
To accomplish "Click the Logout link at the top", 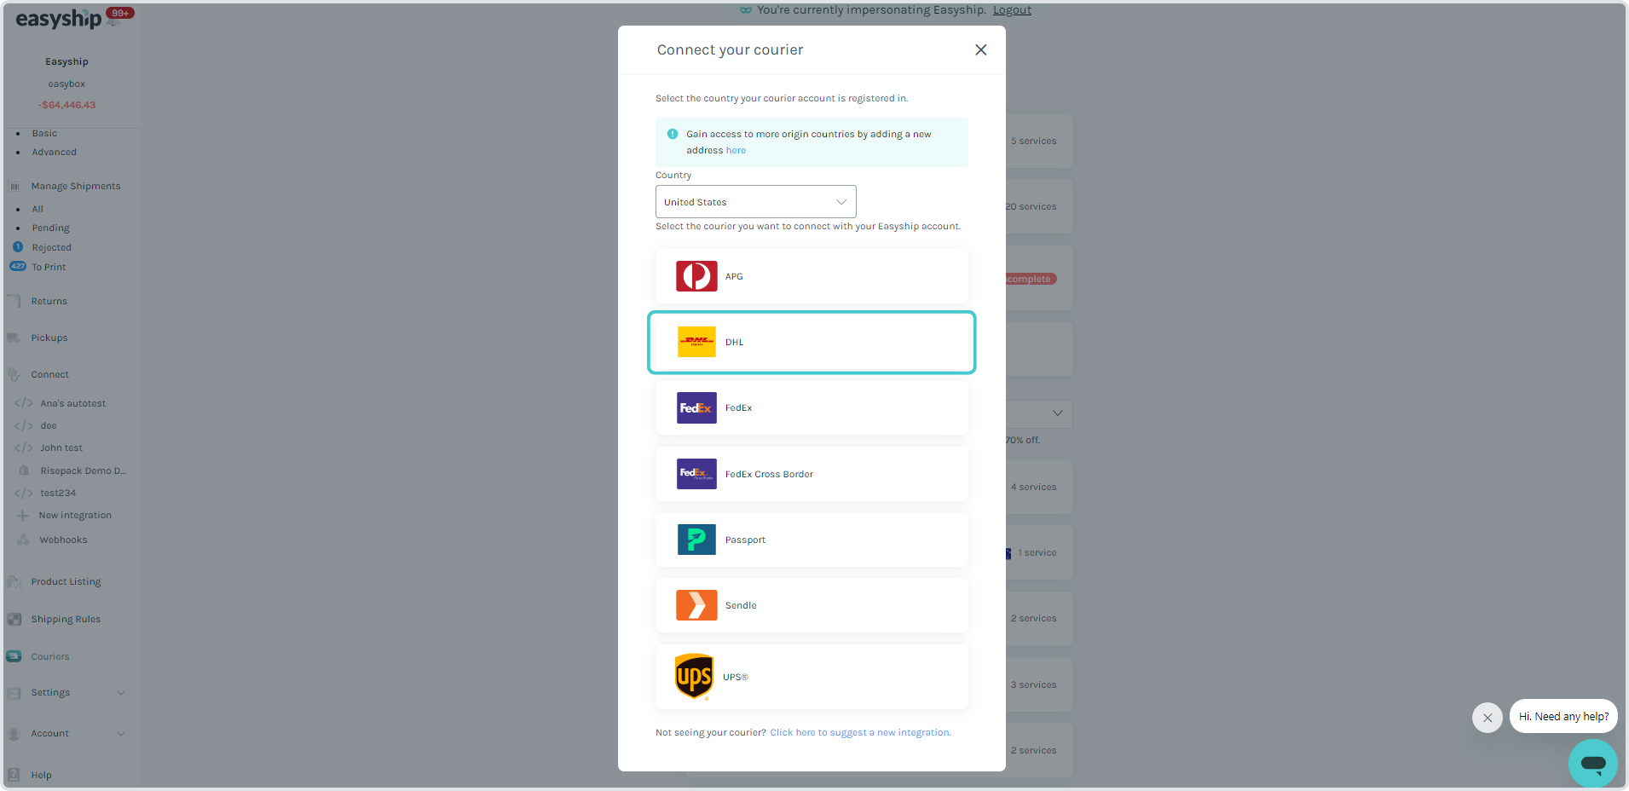I will coord(1012,10).
